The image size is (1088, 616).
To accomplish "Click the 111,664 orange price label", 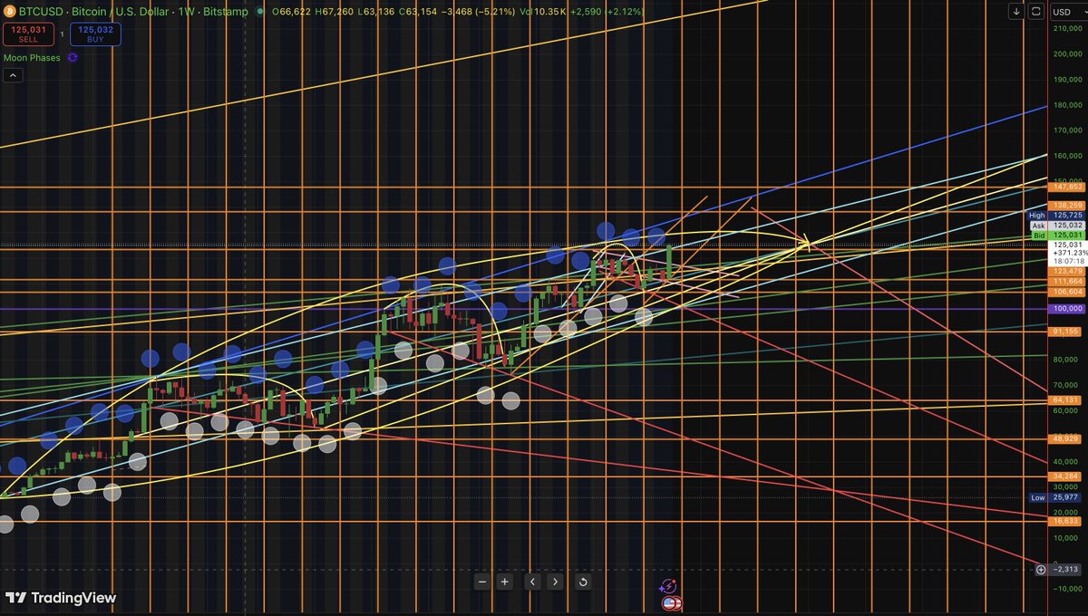I will click(1066, 282).
